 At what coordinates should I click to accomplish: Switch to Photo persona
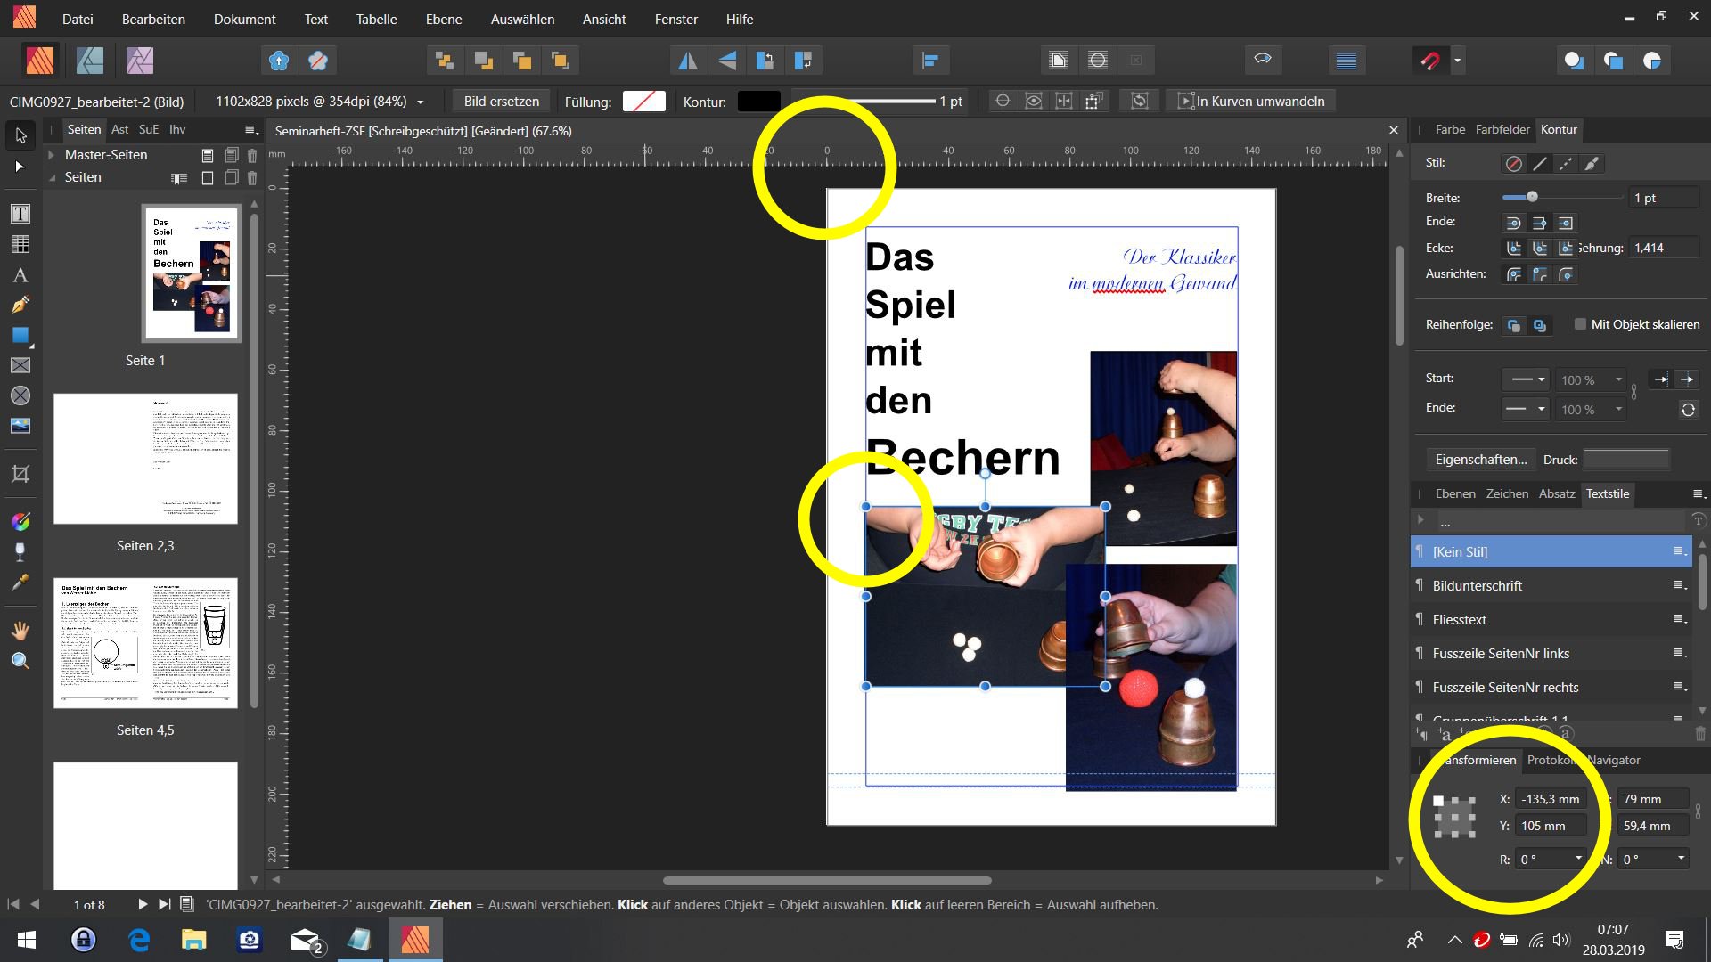pos(140,61)
